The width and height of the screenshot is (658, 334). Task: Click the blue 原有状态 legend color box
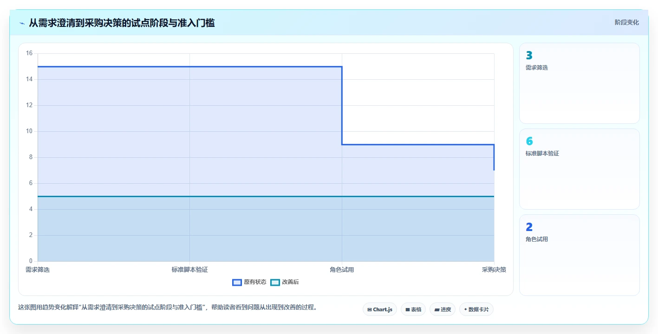pyautogui.click(x=237, y=282)
